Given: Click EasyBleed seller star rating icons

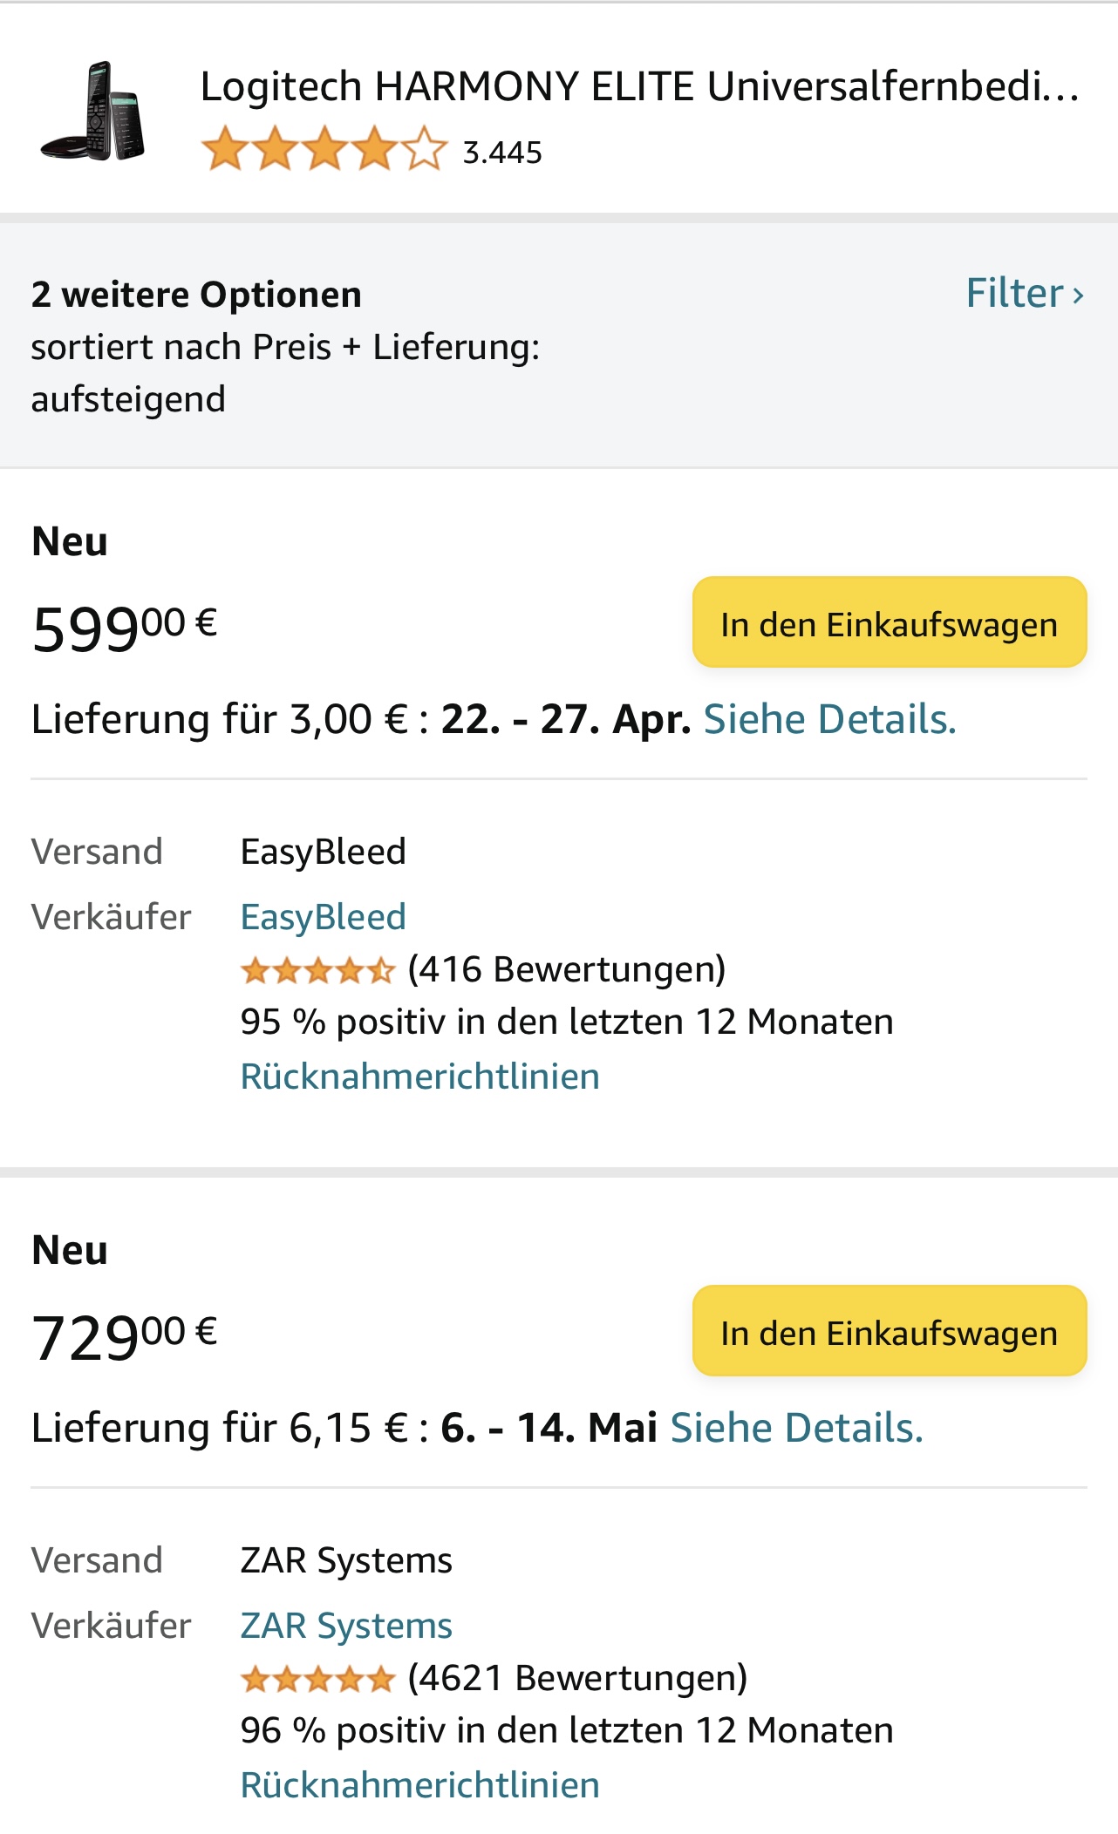Looking at the screenshot, I should click(317, 970).
